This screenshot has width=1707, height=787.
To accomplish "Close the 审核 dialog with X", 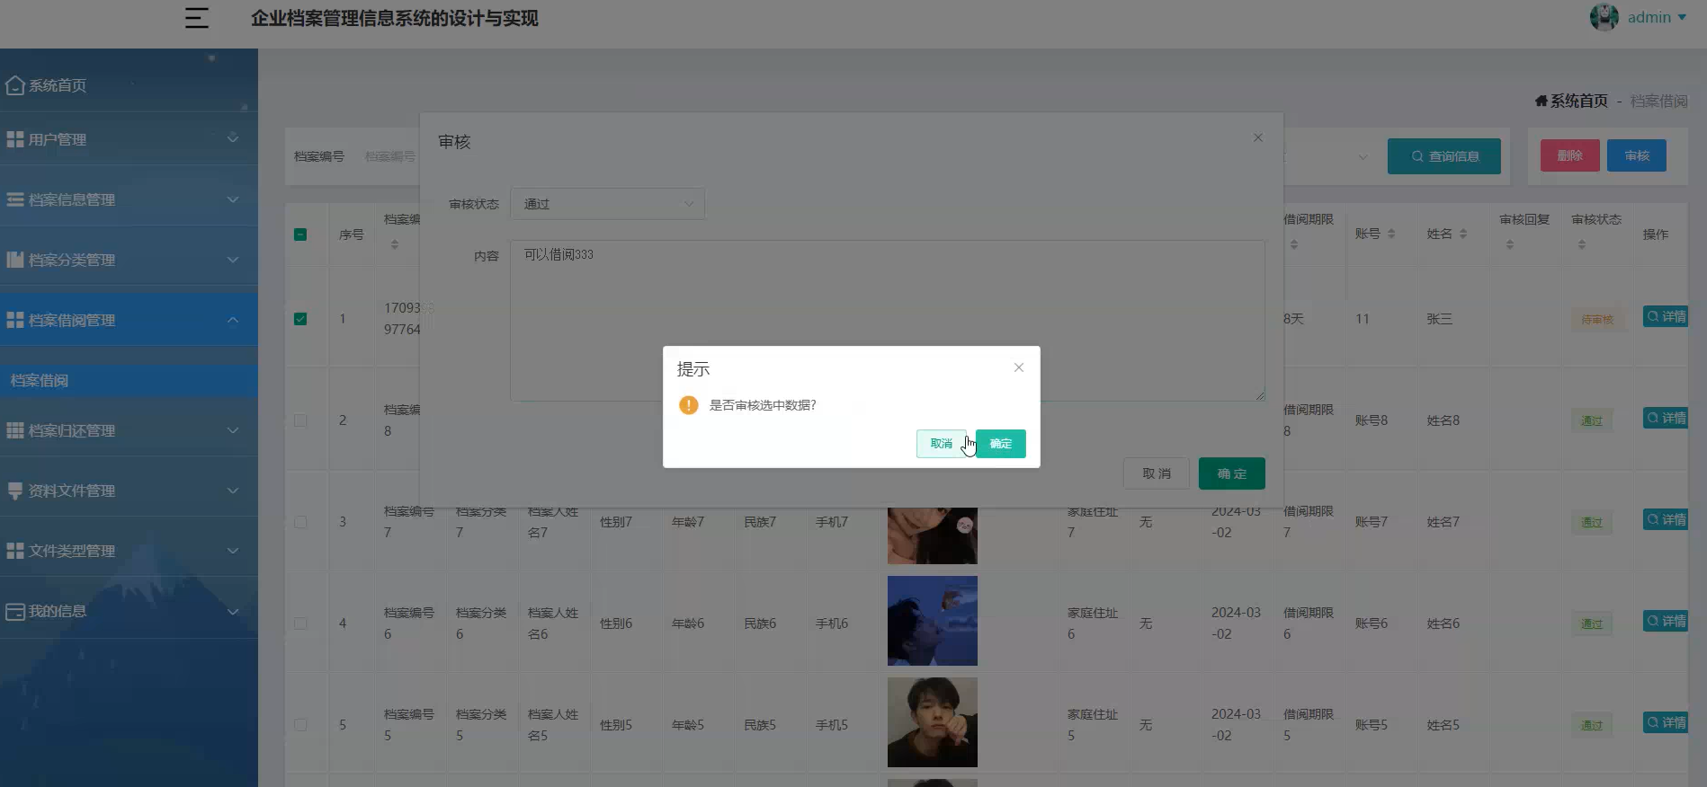I will click(x=1258, y=137).
